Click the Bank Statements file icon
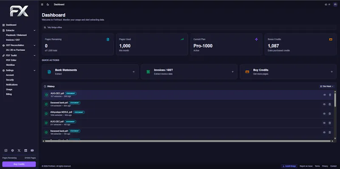Screen dimensions: 340x169 (49, 72)
